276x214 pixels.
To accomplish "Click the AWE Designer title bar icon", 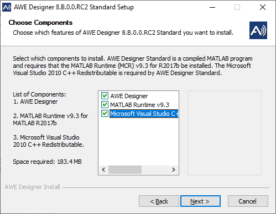I will point(7,7).
